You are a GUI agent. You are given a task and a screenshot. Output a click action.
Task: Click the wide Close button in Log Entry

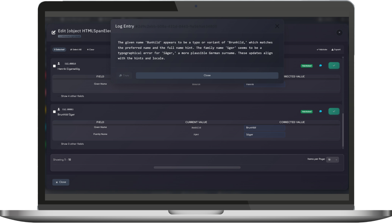[x=207, y=75]
